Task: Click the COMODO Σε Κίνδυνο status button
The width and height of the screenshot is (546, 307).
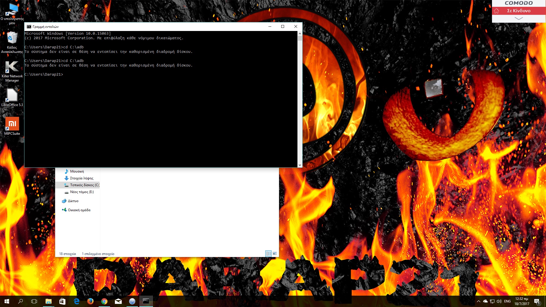Action: 519,11
